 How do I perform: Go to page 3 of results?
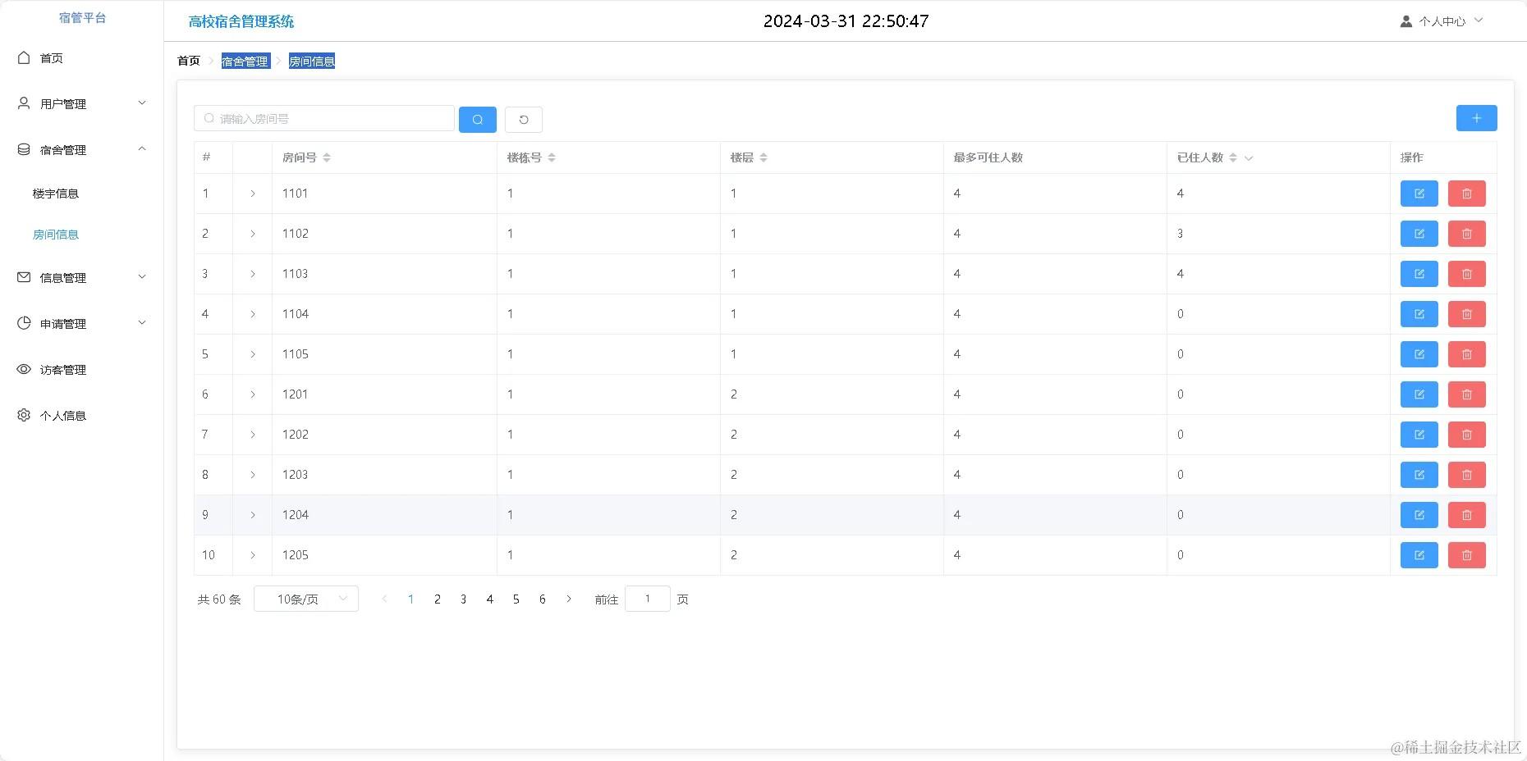click(x=464, y=599)
